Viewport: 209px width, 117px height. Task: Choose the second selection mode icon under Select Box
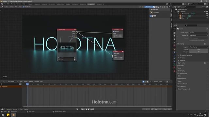click(153, 16)
